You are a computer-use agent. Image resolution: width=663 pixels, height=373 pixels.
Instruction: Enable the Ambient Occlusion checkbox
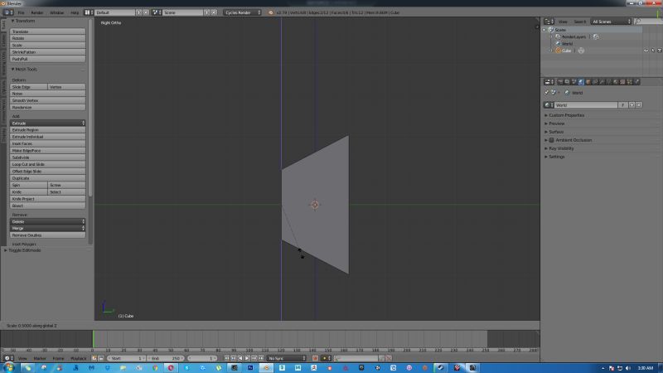551,140
